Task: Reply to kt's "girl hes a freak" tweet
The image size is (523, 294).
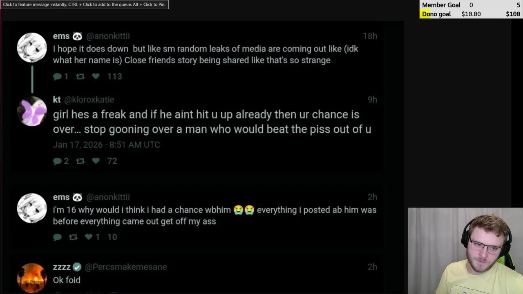Action: [57, 161]
